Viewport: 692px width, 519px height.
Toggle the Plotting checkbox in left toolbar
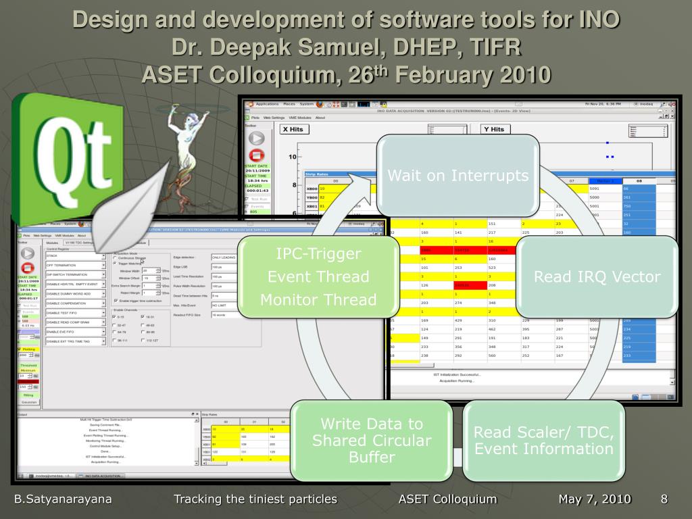point(19,349)
